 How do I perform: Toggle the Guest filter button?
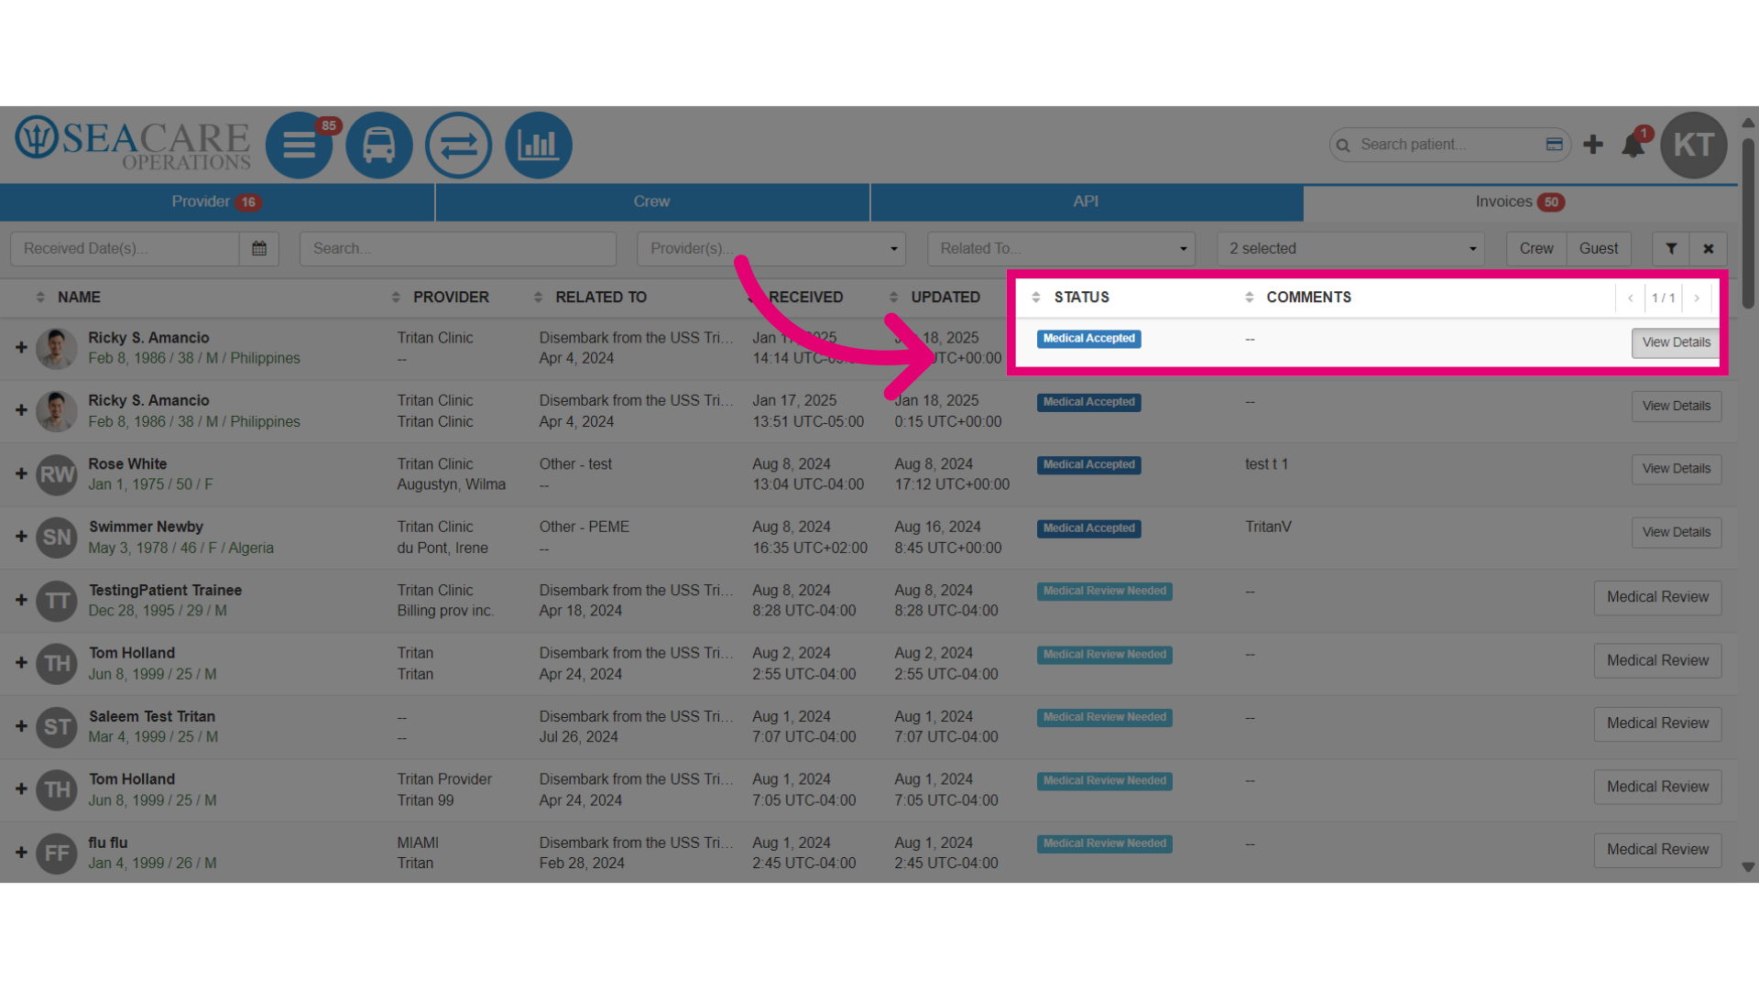[1599, 248]
